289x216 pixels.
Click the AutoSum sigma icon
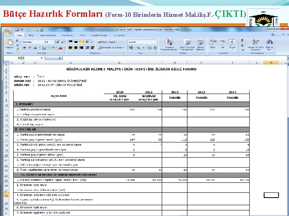click(x=242, y=40)
